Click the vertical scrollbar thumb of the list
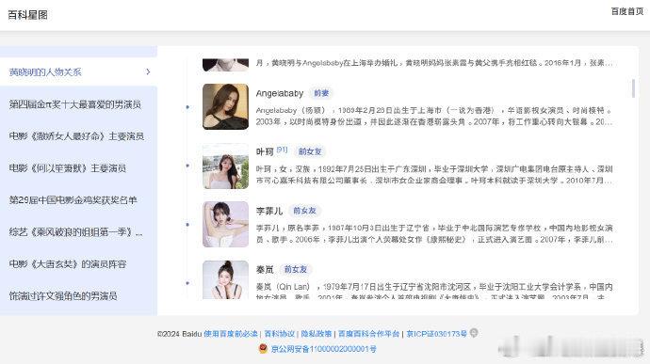Screen dimensions: 650x364 (x=633, y=88)
